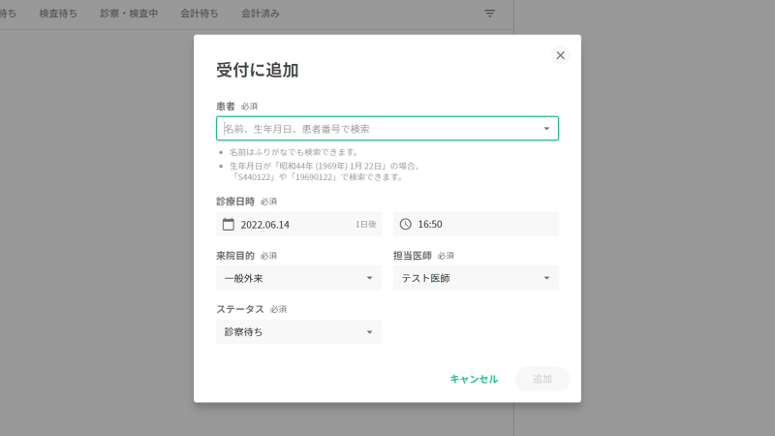This screenshot has width=775, height=436.
Task: Click the 1日後 label in date field
Action: pos(365,225)
